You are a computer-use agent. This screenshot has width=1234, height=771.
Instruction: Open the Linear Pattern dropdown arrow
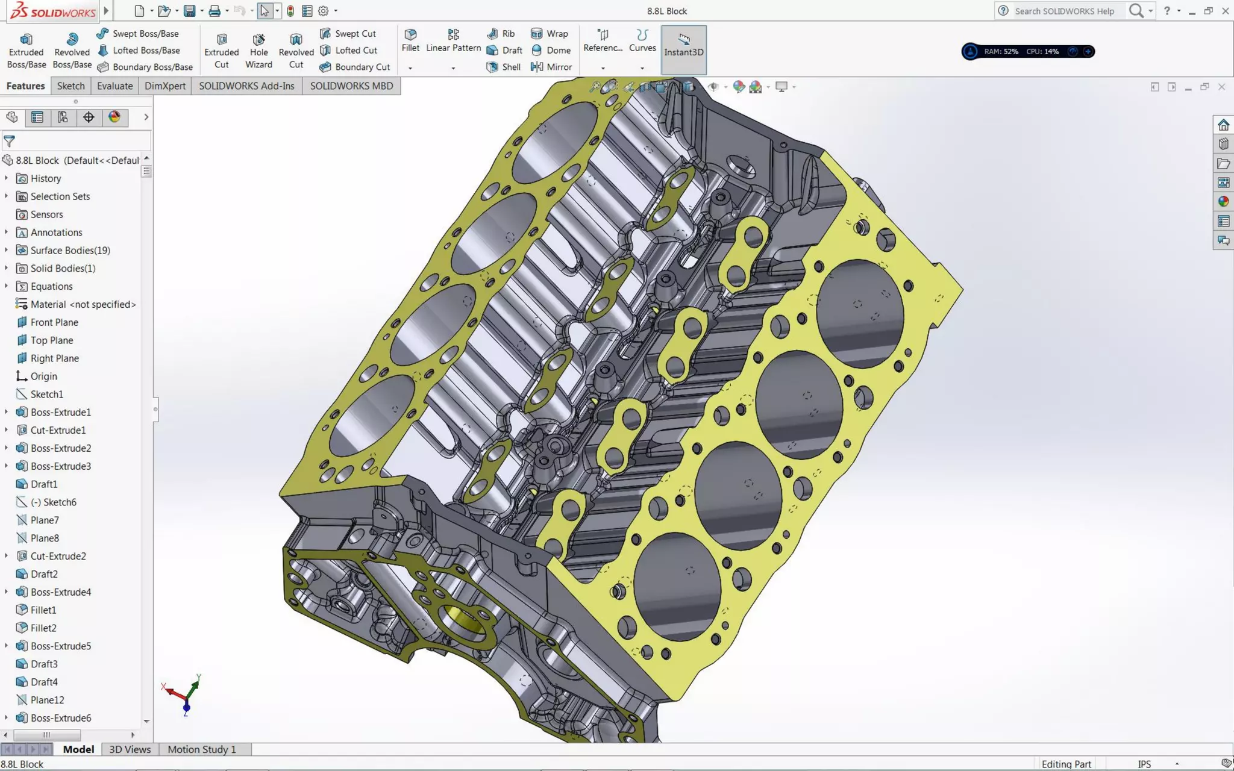point(453,68)
